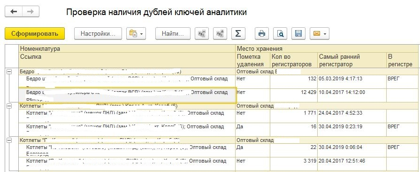This screenshot has height=172, width=420.
Task: Select Бедро link cell in the 132 row
Action: pyautogui.click(x=127, y=82)
